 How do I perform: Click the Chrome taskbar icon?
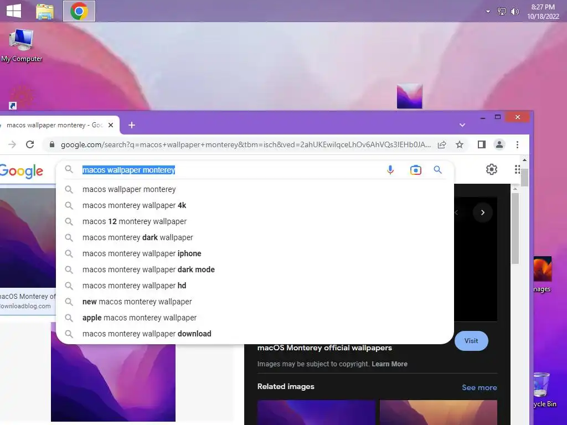coord(79,11)
